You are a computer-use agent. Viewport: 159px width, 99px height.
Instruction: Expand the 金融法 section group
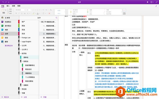point(23,85)
